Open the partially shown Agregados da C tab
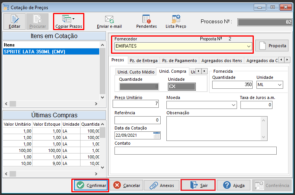Image resolution: width=295 pixels, height=195 pixels. point(262,61)
